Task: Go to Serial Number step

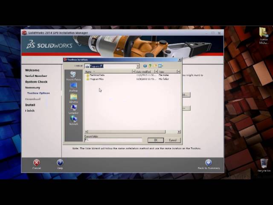Action: pos(36,76)
